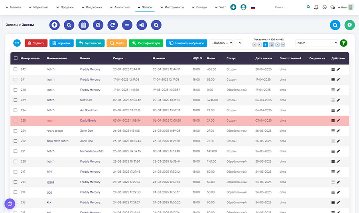Image resolution: width=359 pixels, height=213 pixels.
Task: Toggle the select-all checkbox in table header
Action: point(16,58)
